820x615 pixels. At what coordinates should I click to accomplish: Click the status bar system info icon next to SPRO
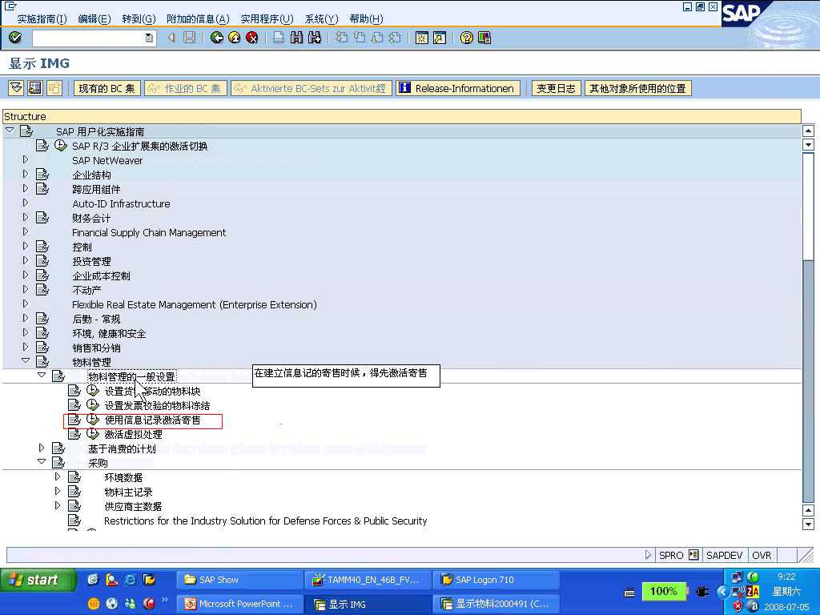pos(693,555)
